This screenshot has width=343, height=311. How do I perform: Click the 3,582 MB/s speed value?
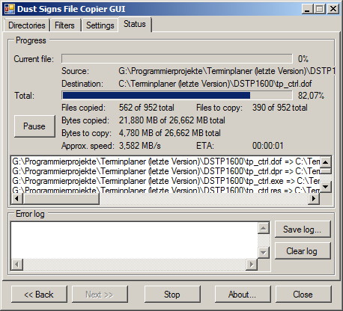click(x=140, y=146)
